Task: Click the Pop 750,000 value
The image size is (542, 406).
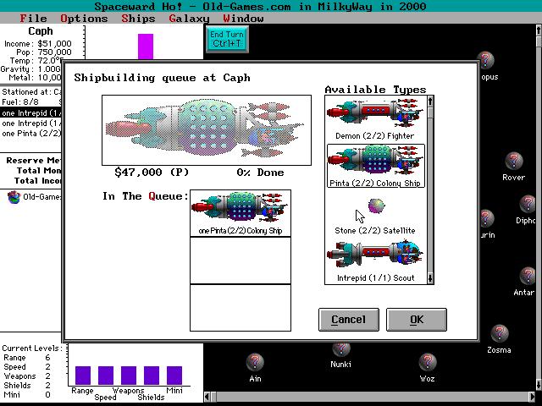Action: coord(54,52)
